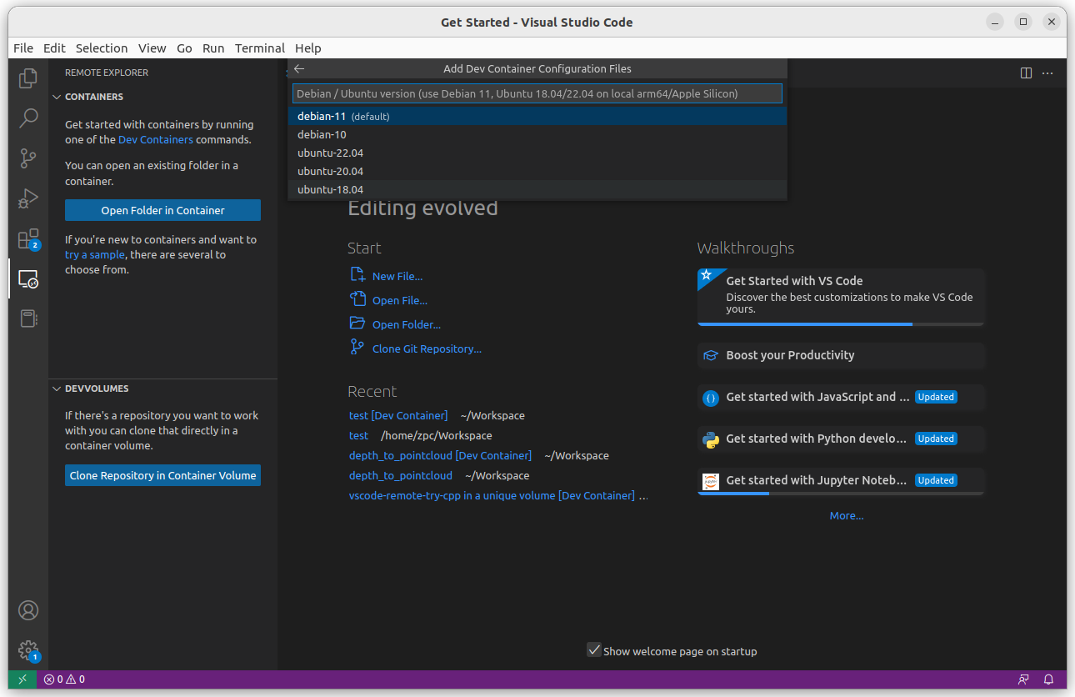Viewport: 1075px width, 697px height.
Task: Open recent test [Dev Container]
Action: tap(398, 415)
